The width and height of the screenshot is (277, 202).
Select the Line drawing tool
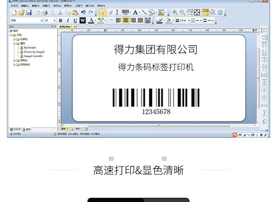pos(144,12)
